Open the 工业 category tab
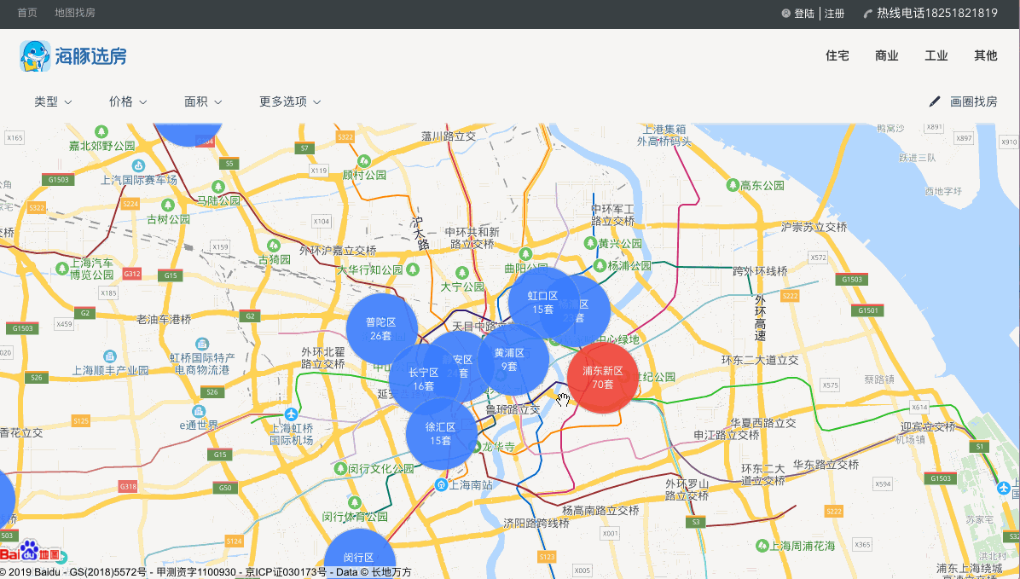 point(936,56)
